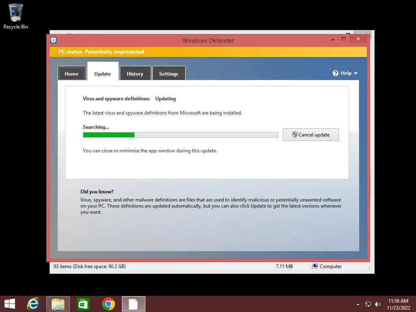Click the 'Updating' definitions status text

click(166, 99)
